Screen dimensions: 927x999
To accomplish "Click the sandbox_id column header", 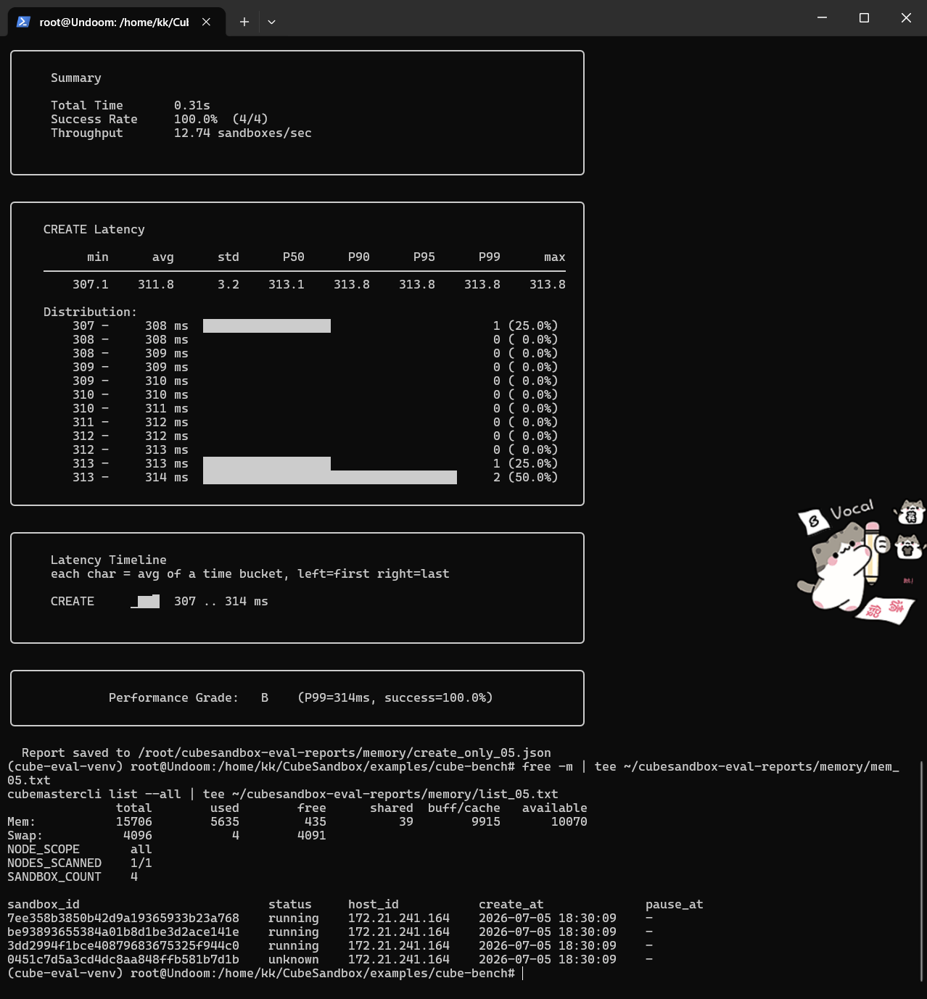I will coord(44,904).
